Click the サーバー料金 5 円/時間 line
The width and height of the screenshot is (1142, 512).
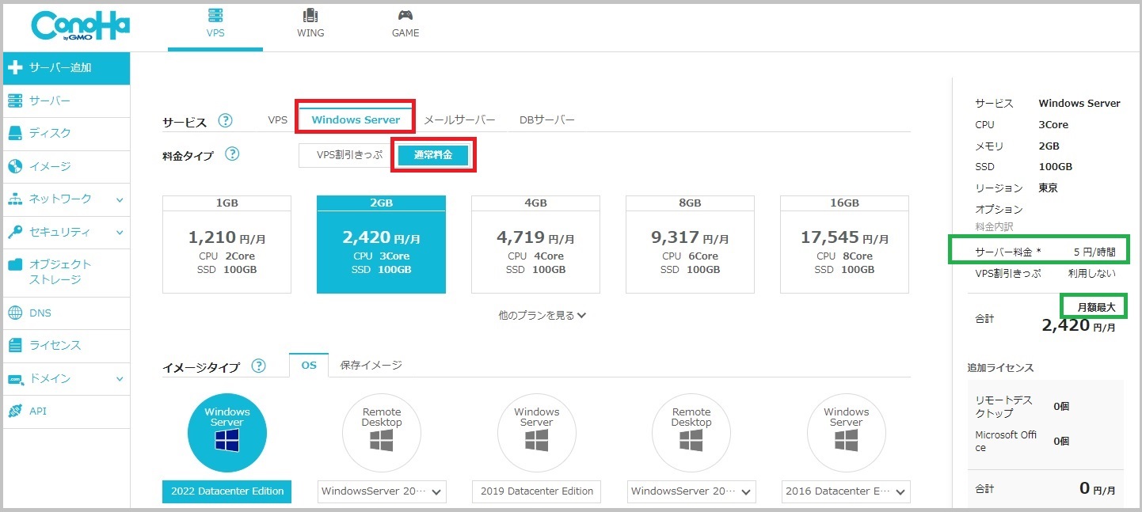(1045, 252)
